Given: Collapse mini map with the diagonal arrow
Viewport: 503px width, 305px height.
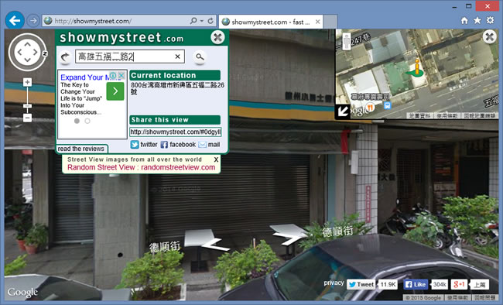Looking at the screenshot, I should coord(342,111).
